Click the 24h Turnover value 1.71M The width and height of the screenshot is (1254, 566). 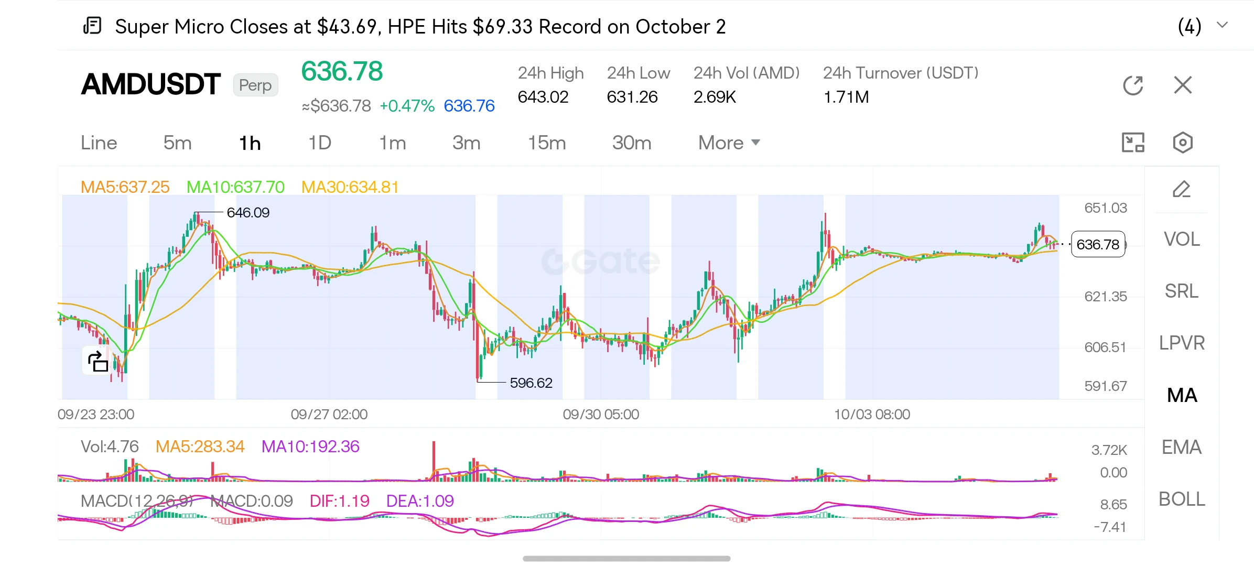click(846, 97)
